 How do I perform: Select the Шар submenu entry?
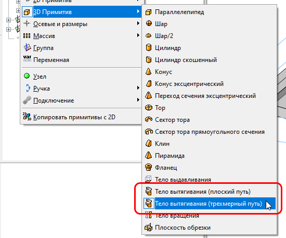point(210,24)
